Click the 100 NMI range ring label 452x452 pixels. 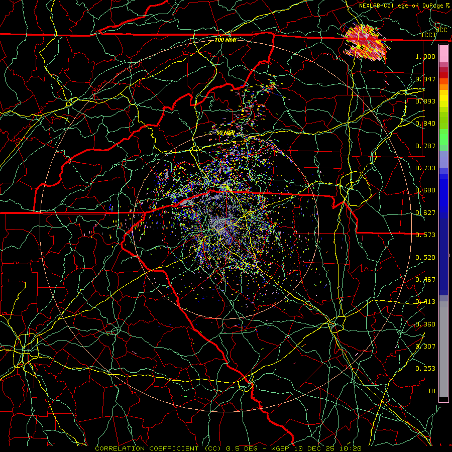(x=225, y=40)
